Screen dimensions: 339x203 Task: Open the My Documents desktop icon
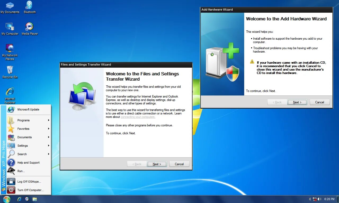click(10, 7)
